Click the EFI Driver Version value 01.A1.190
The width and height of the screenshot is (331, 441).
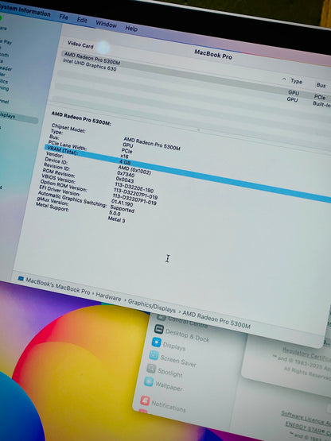coord(122,203)
